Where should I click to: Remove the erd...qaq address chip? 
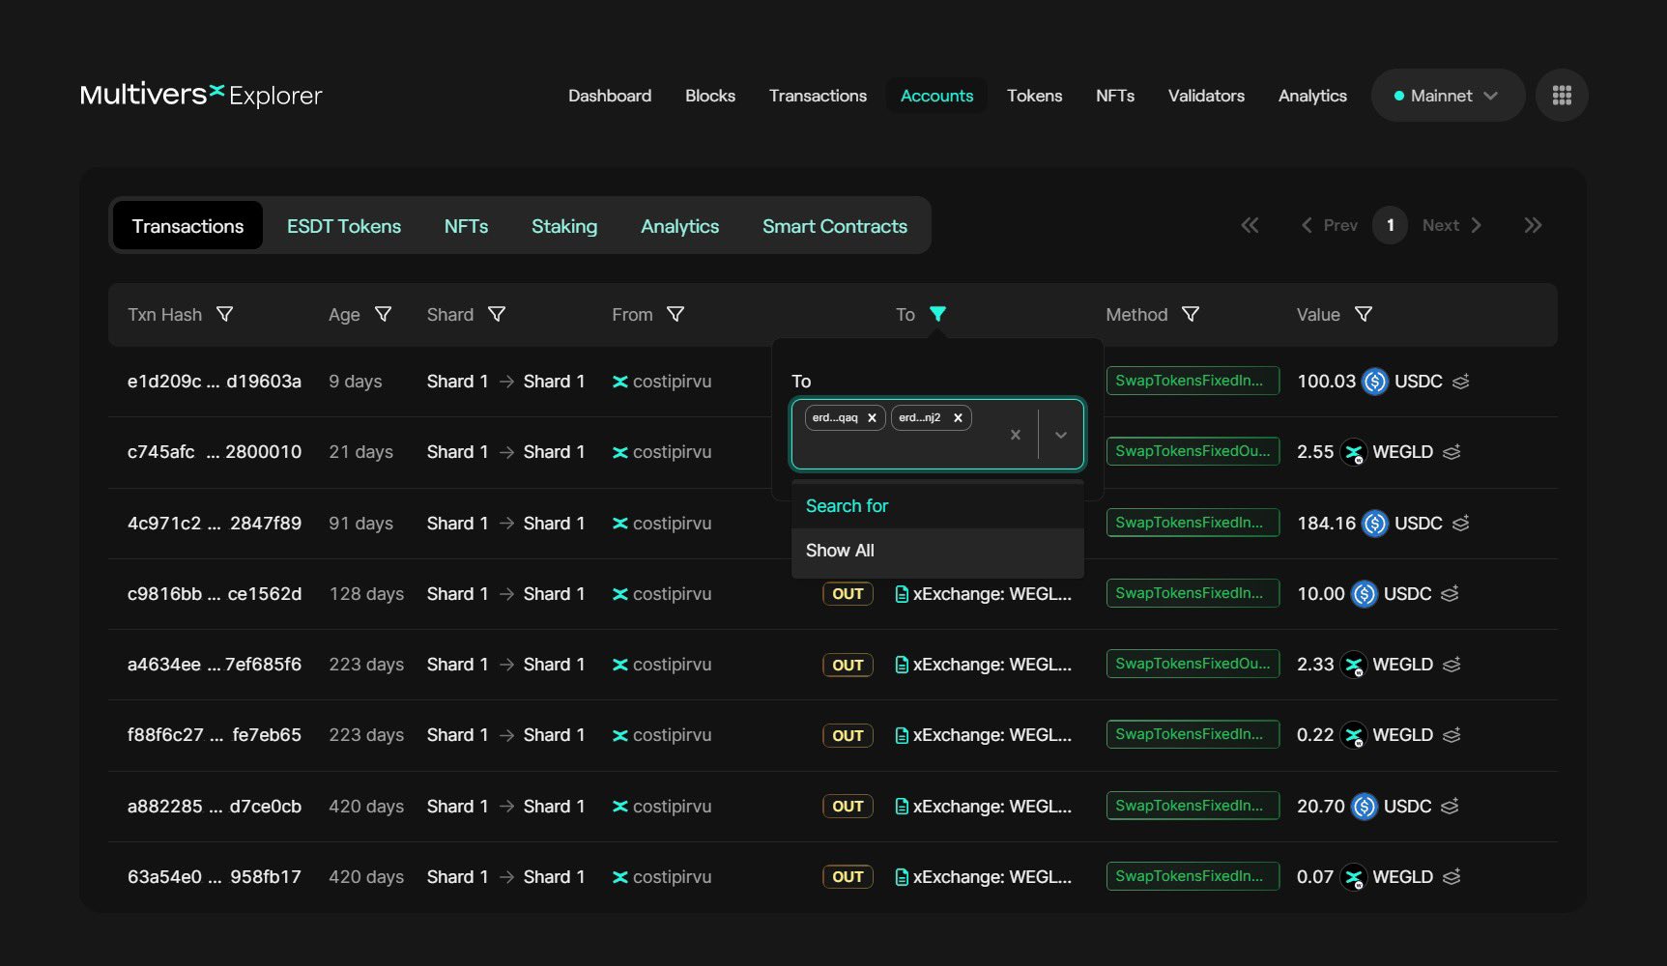coord(871,417)
